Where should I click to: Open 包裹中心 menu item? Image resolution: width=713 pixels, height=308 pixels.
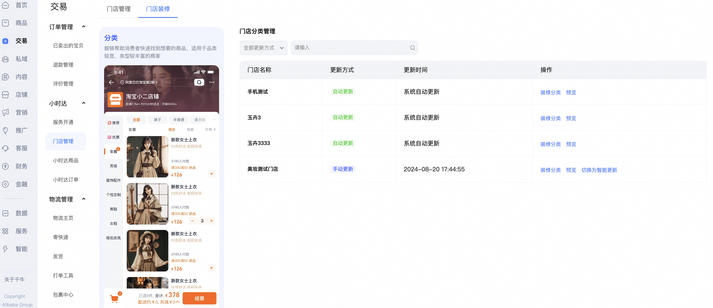[x=63, y=295]
